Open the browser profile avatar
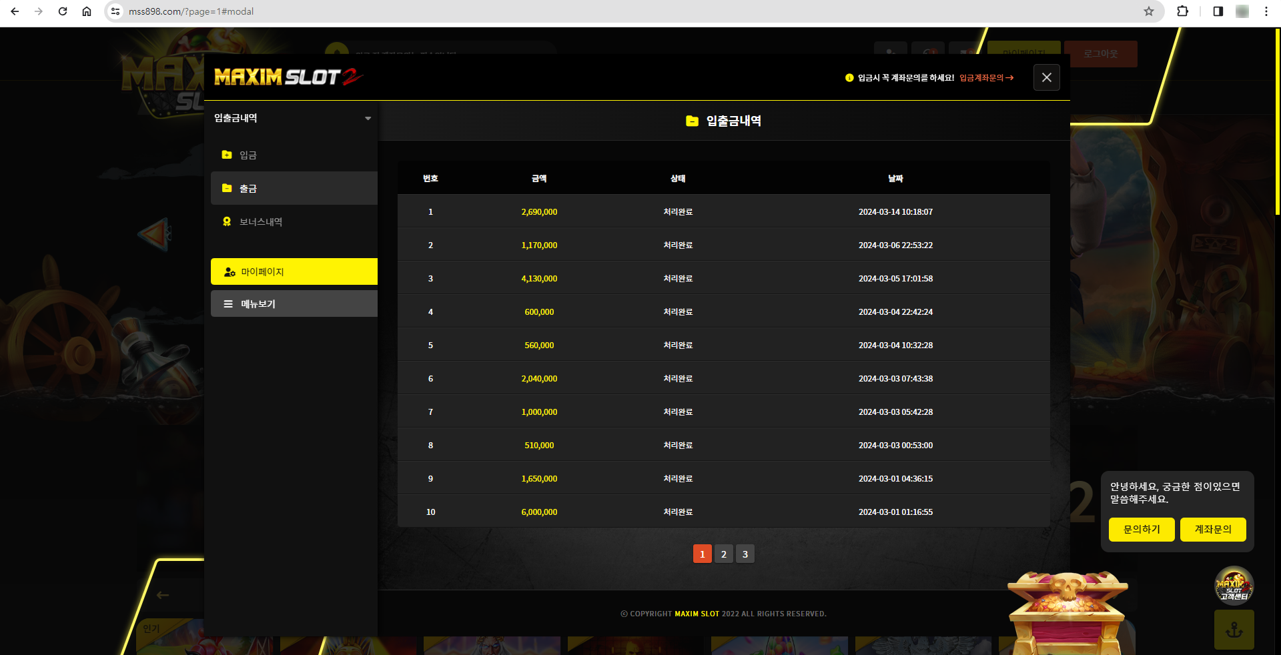This screenshot has height=655, width=1281. pyautogui.click(x=1242, y=11)
